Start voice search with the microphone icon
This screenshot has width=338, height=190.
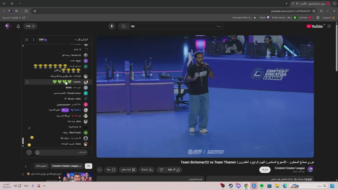coord(112,26)
